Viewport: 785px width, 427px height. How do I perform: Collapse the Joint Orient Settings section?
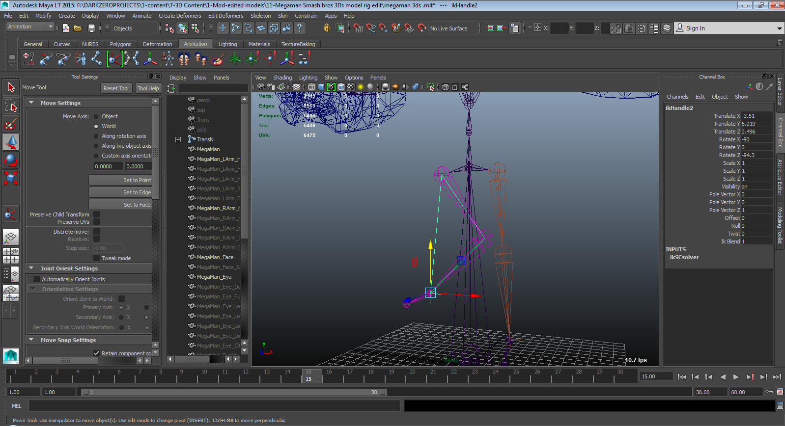point(31,268)
